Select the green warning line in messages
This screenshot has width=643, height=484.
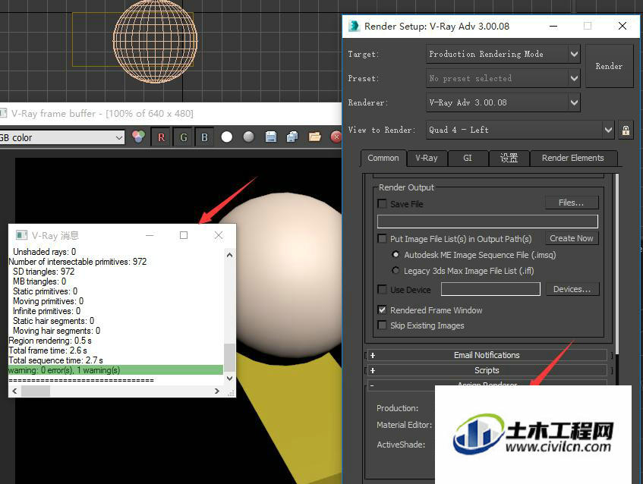click(115, 370)
